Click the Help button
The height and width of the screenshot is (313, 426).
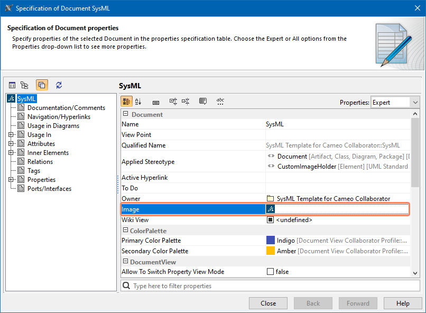point(403,303)
